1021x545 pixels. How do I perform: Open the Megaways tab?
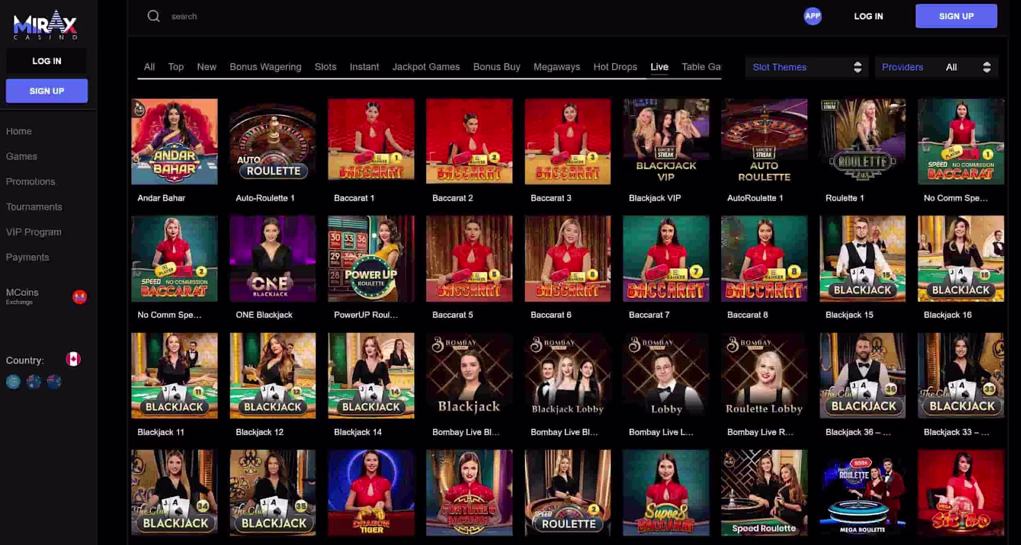click(557, 67)
